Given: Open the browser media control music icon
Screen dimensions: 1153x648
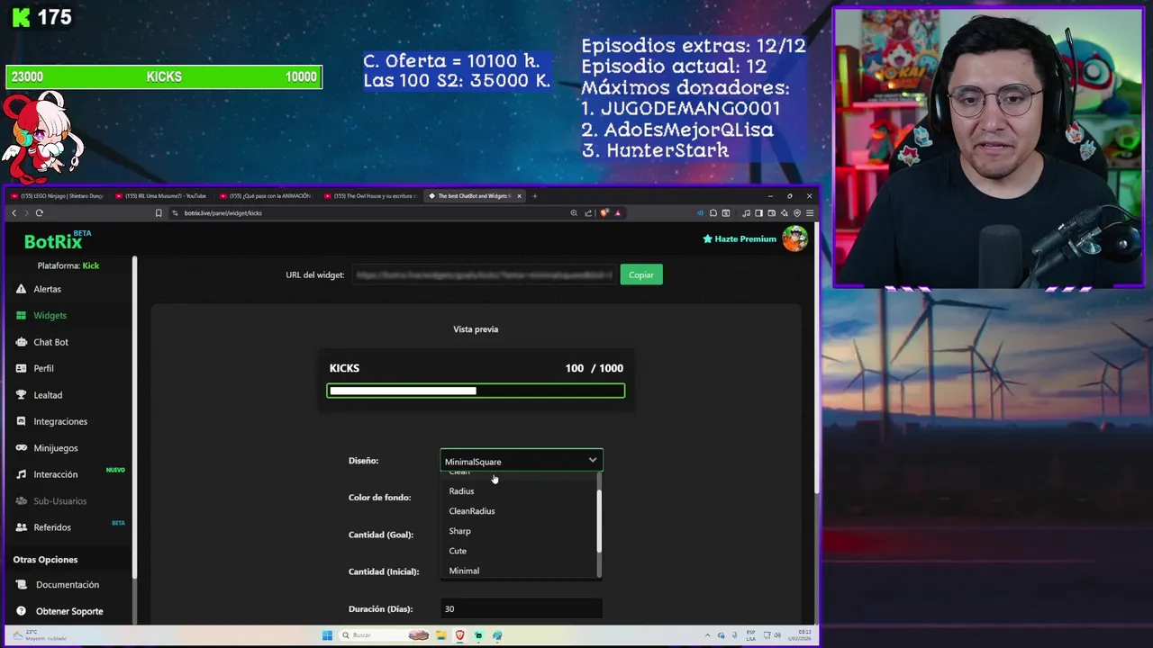Looking at the screenshot, I should pos(747,213).
